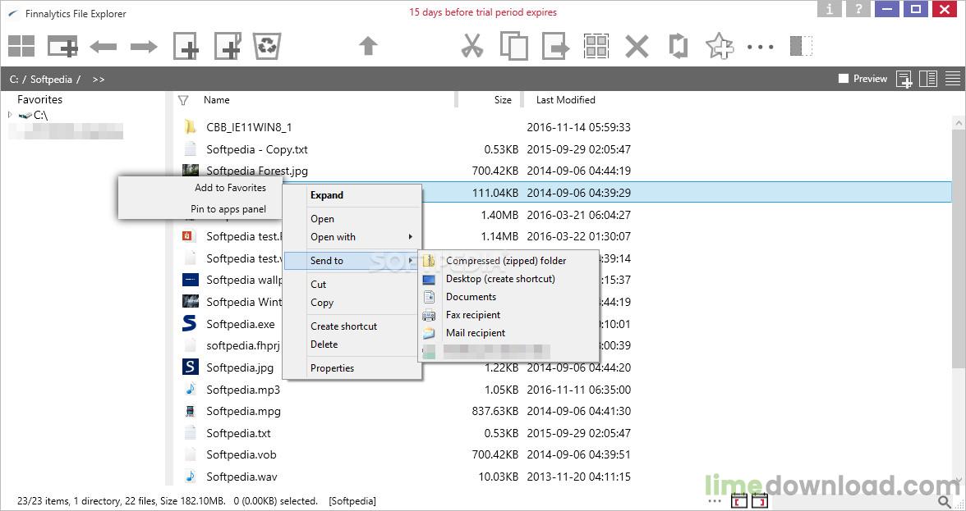This screenshot has height=511, width=966.
Task: Sort by the Size column header
Action: click(x=503, y=99)
